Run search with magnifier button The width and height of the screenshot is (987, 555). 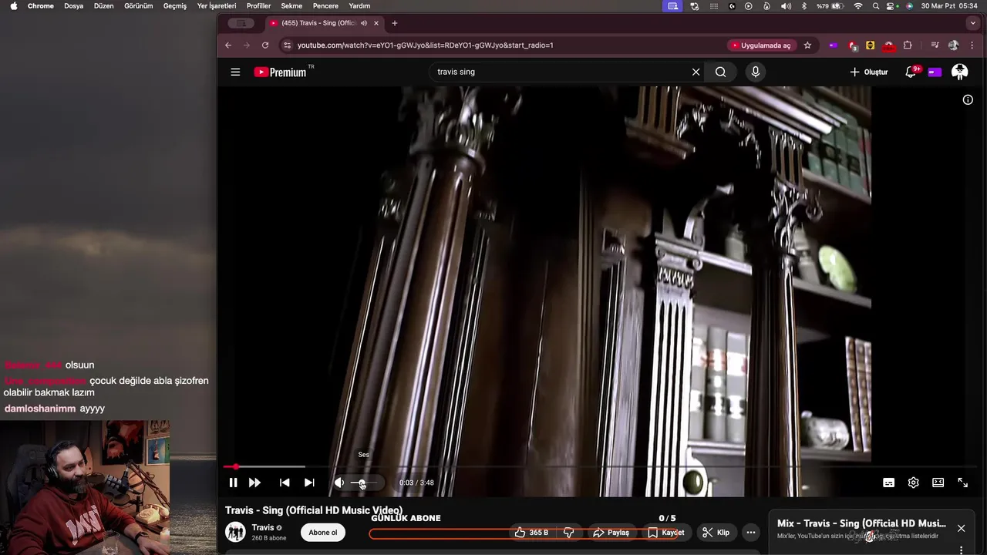[720, 72]
